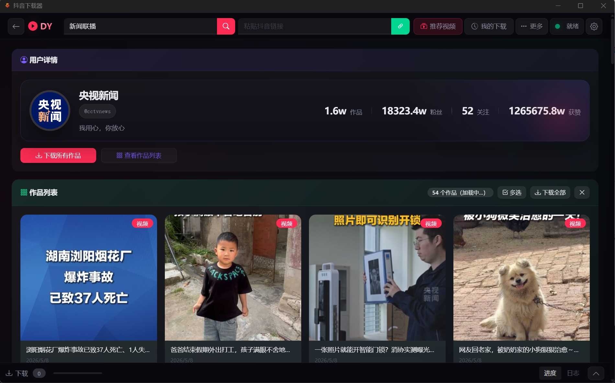Viewport: 615px width, 383px height.
Task: Click the DY logo
Action: click(x=40, y=27)
